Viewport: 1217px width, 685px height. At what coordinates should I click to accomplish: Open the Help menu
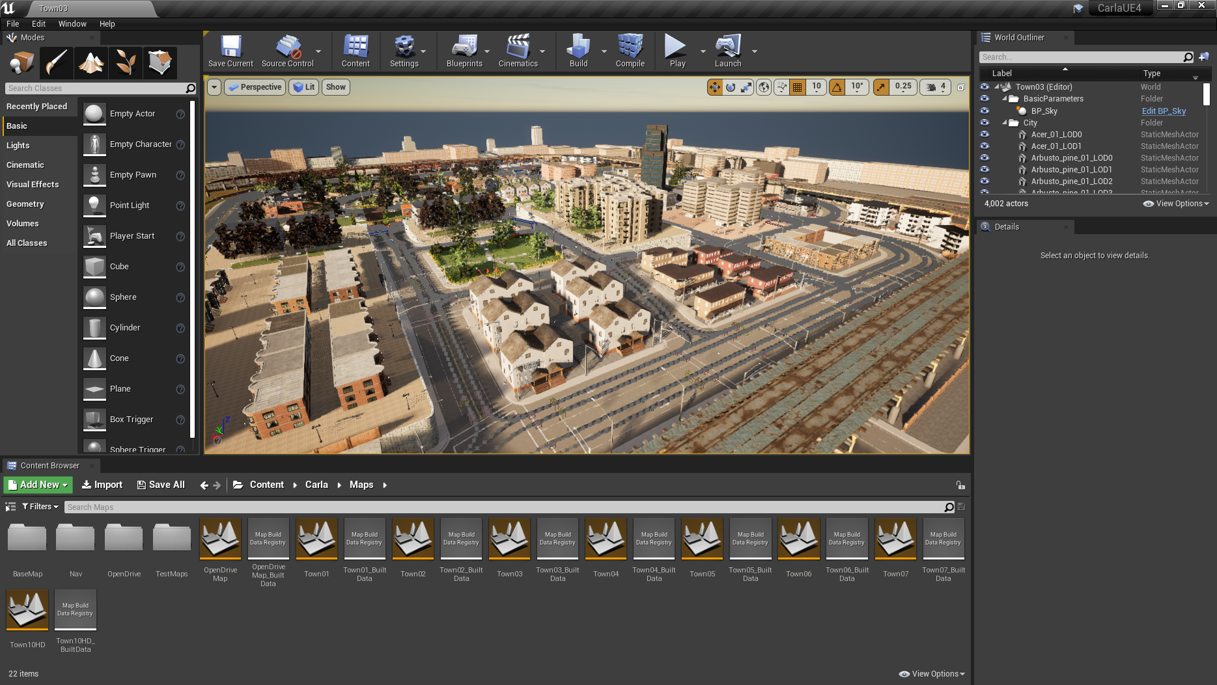[x=107, y=23]
